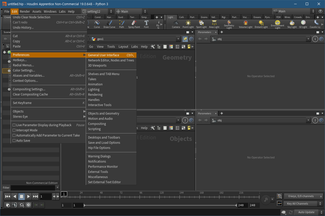Click the range slider left handle
This screenshot has width=325, height=216.
pos(85,205)
